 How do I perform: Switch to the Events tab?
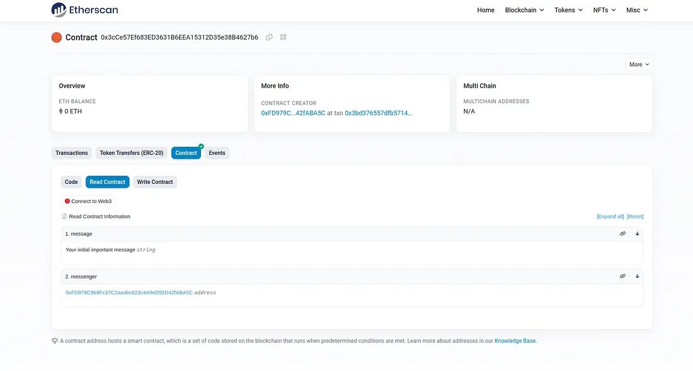point(217,153)
